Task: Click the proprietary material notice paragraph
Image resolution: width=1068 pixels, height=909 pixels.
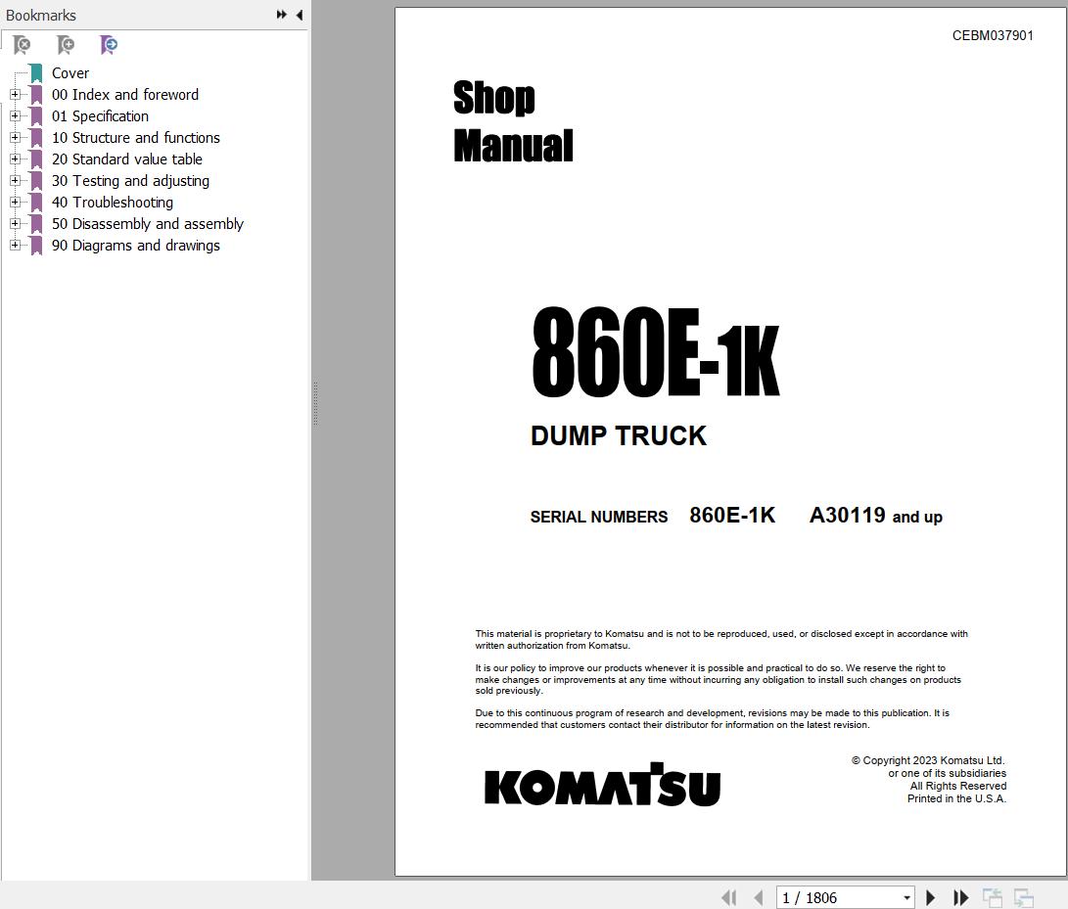Action: point(721,639)
